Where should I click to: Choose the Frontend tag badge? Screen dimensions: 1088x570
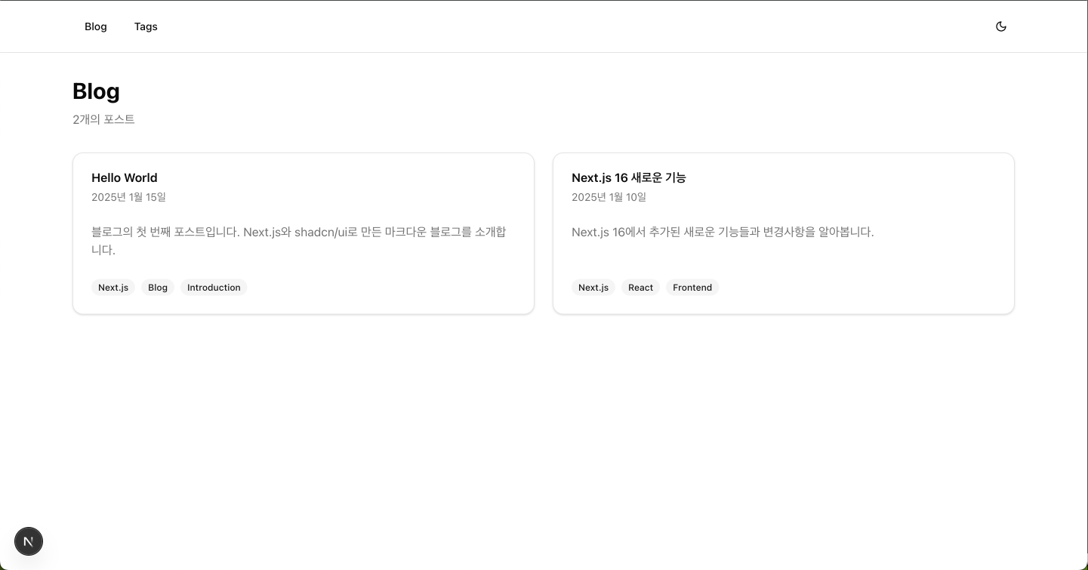tap(692, 288)
